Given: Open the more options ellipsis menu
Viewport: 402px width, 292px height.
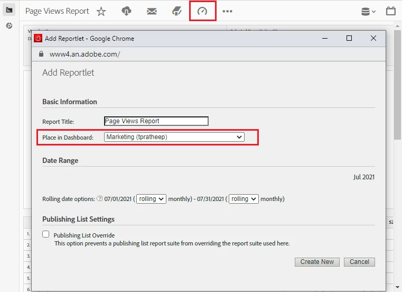Looking at the screenshot, I should coord(227,11).
